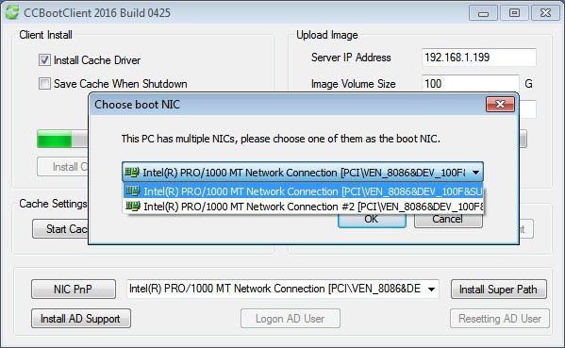Collapse the boot NIC combo box arrow
Image resolution: width=565 pixels, height=348 pixels.
(x=475, y=173)
